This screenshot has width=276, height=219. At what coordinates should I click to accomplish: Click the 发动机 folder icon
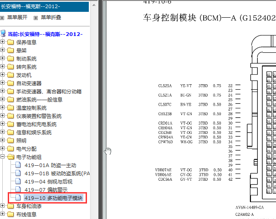tap(10, 75)
